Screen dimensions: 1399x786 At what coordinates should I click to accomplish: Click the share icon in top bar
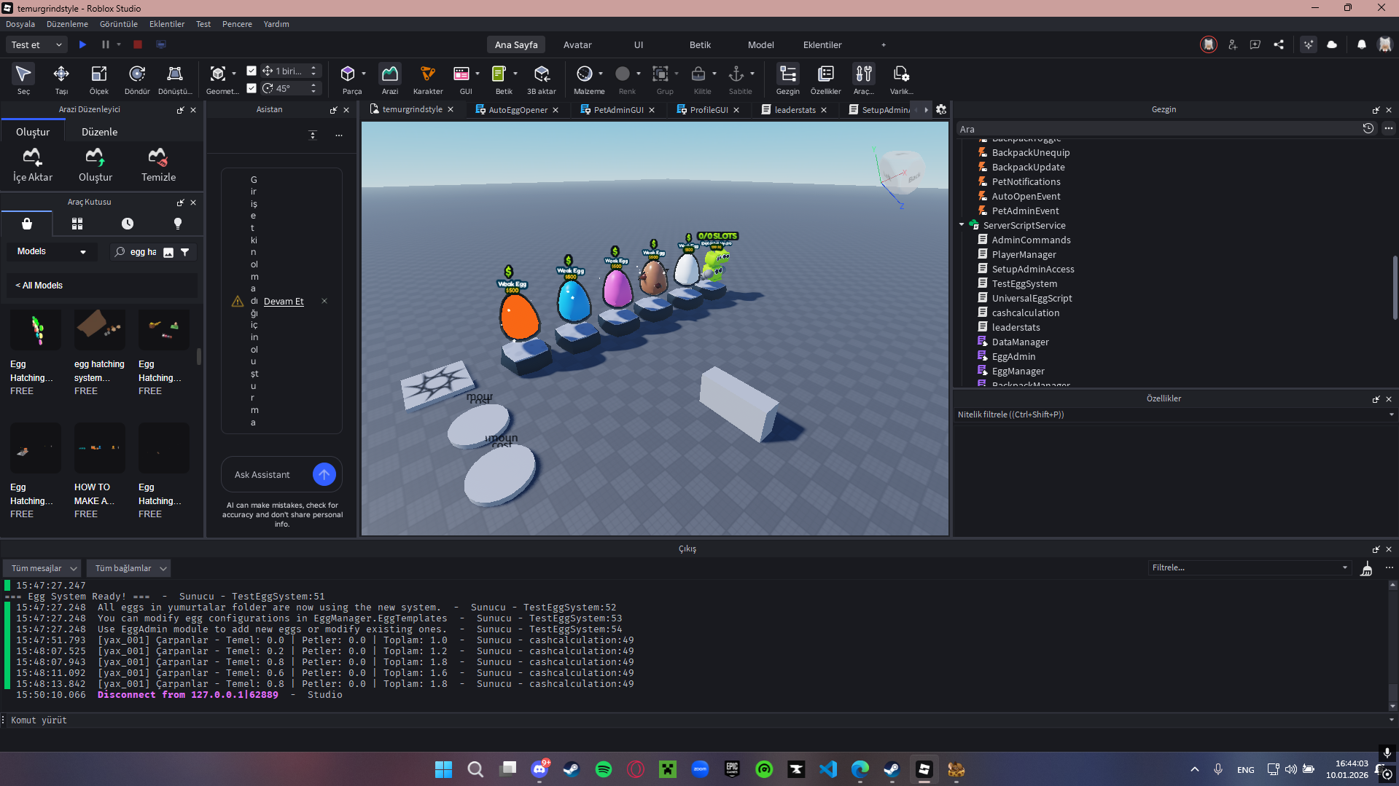click(1279, 44)
